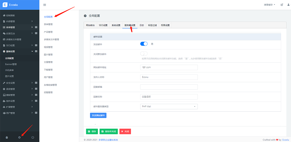This screenshot has height=142, width=291.
Task: Toggle the 发送邮件 switch off
Action: tap(144, 44)
